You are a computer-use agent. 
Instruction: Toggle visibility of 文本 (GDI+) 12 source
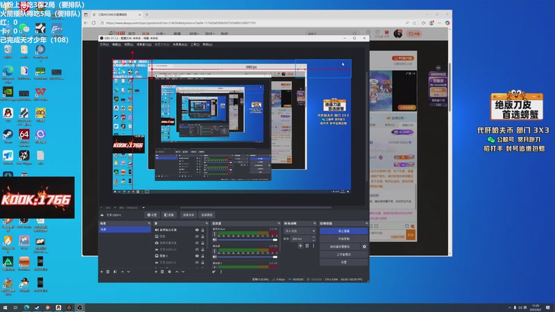point(197,263)
